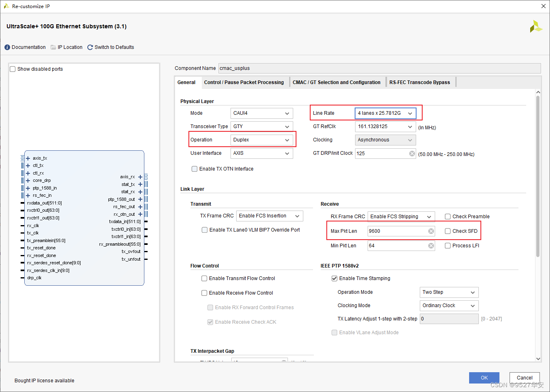Tick the Check SFD checkbox

[448, 231]
